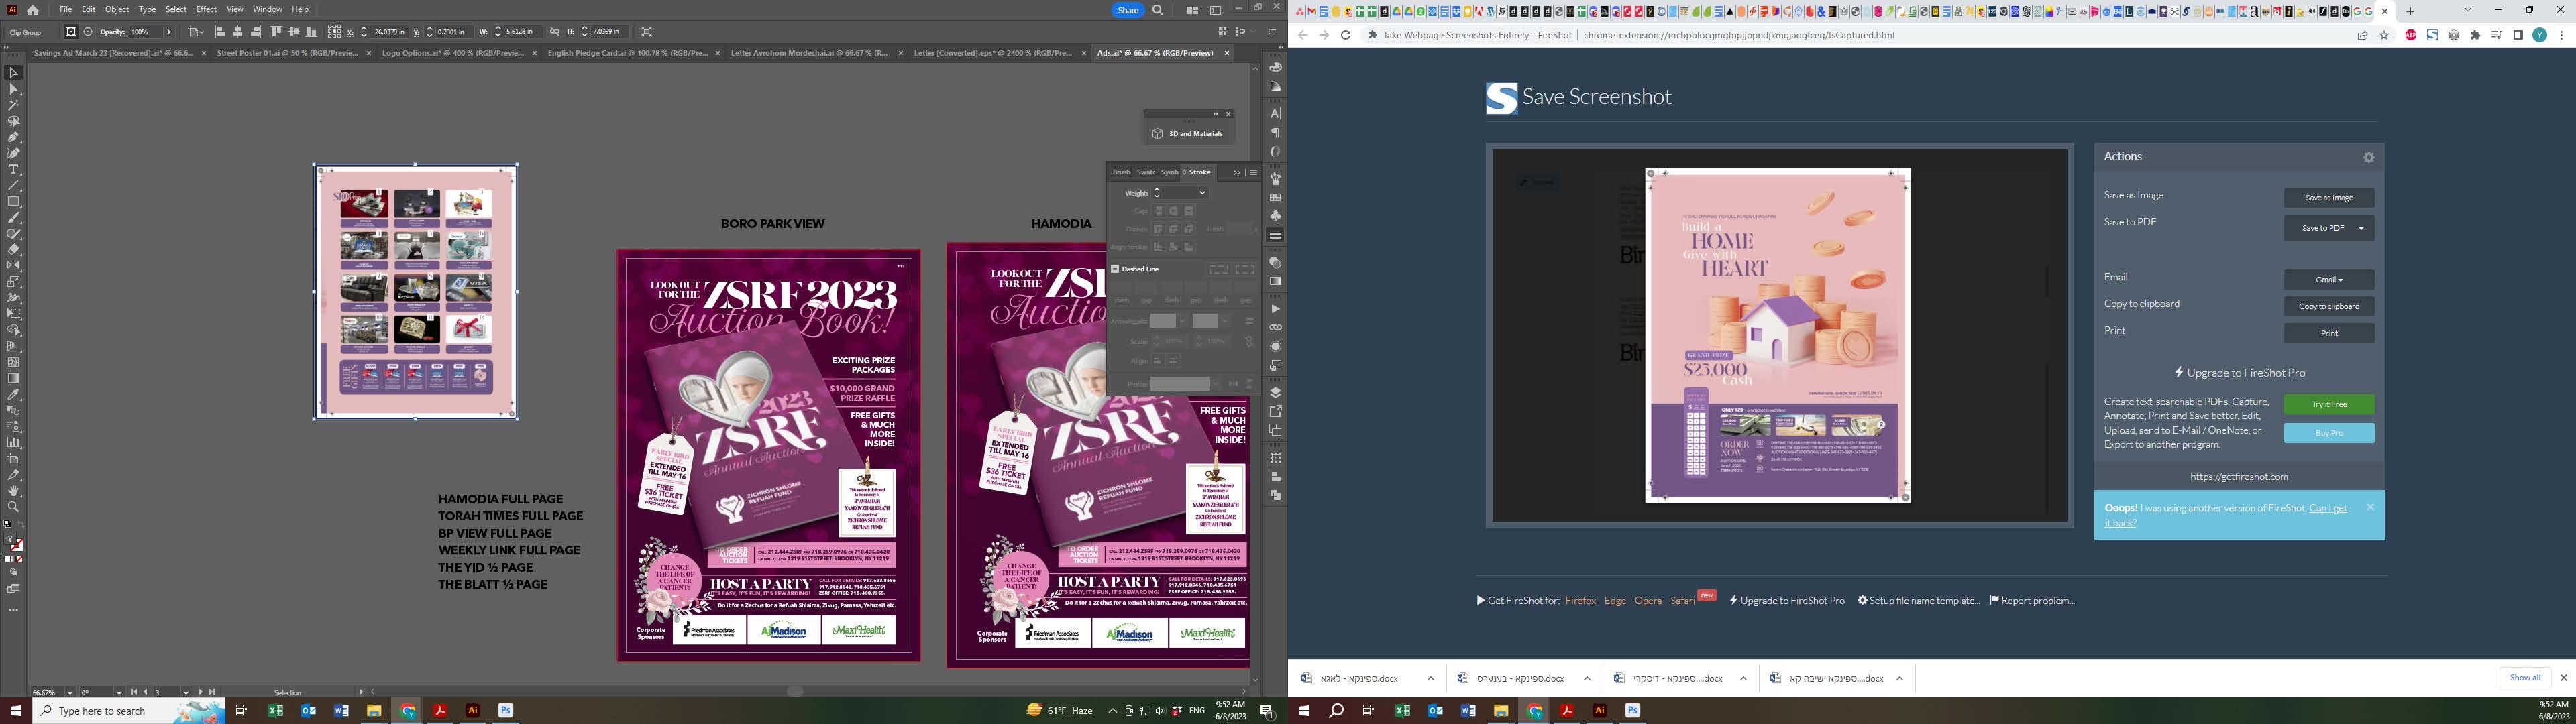The width and height of the screenshot is (2576, 724).
Task: Select the Rectangle tool
Action: tap(14, 201)
